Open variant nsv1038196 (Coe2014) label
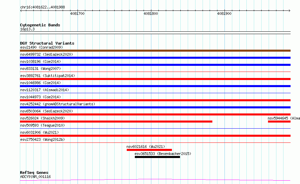The width and height of the screenshot is (300, 184). 40,61
